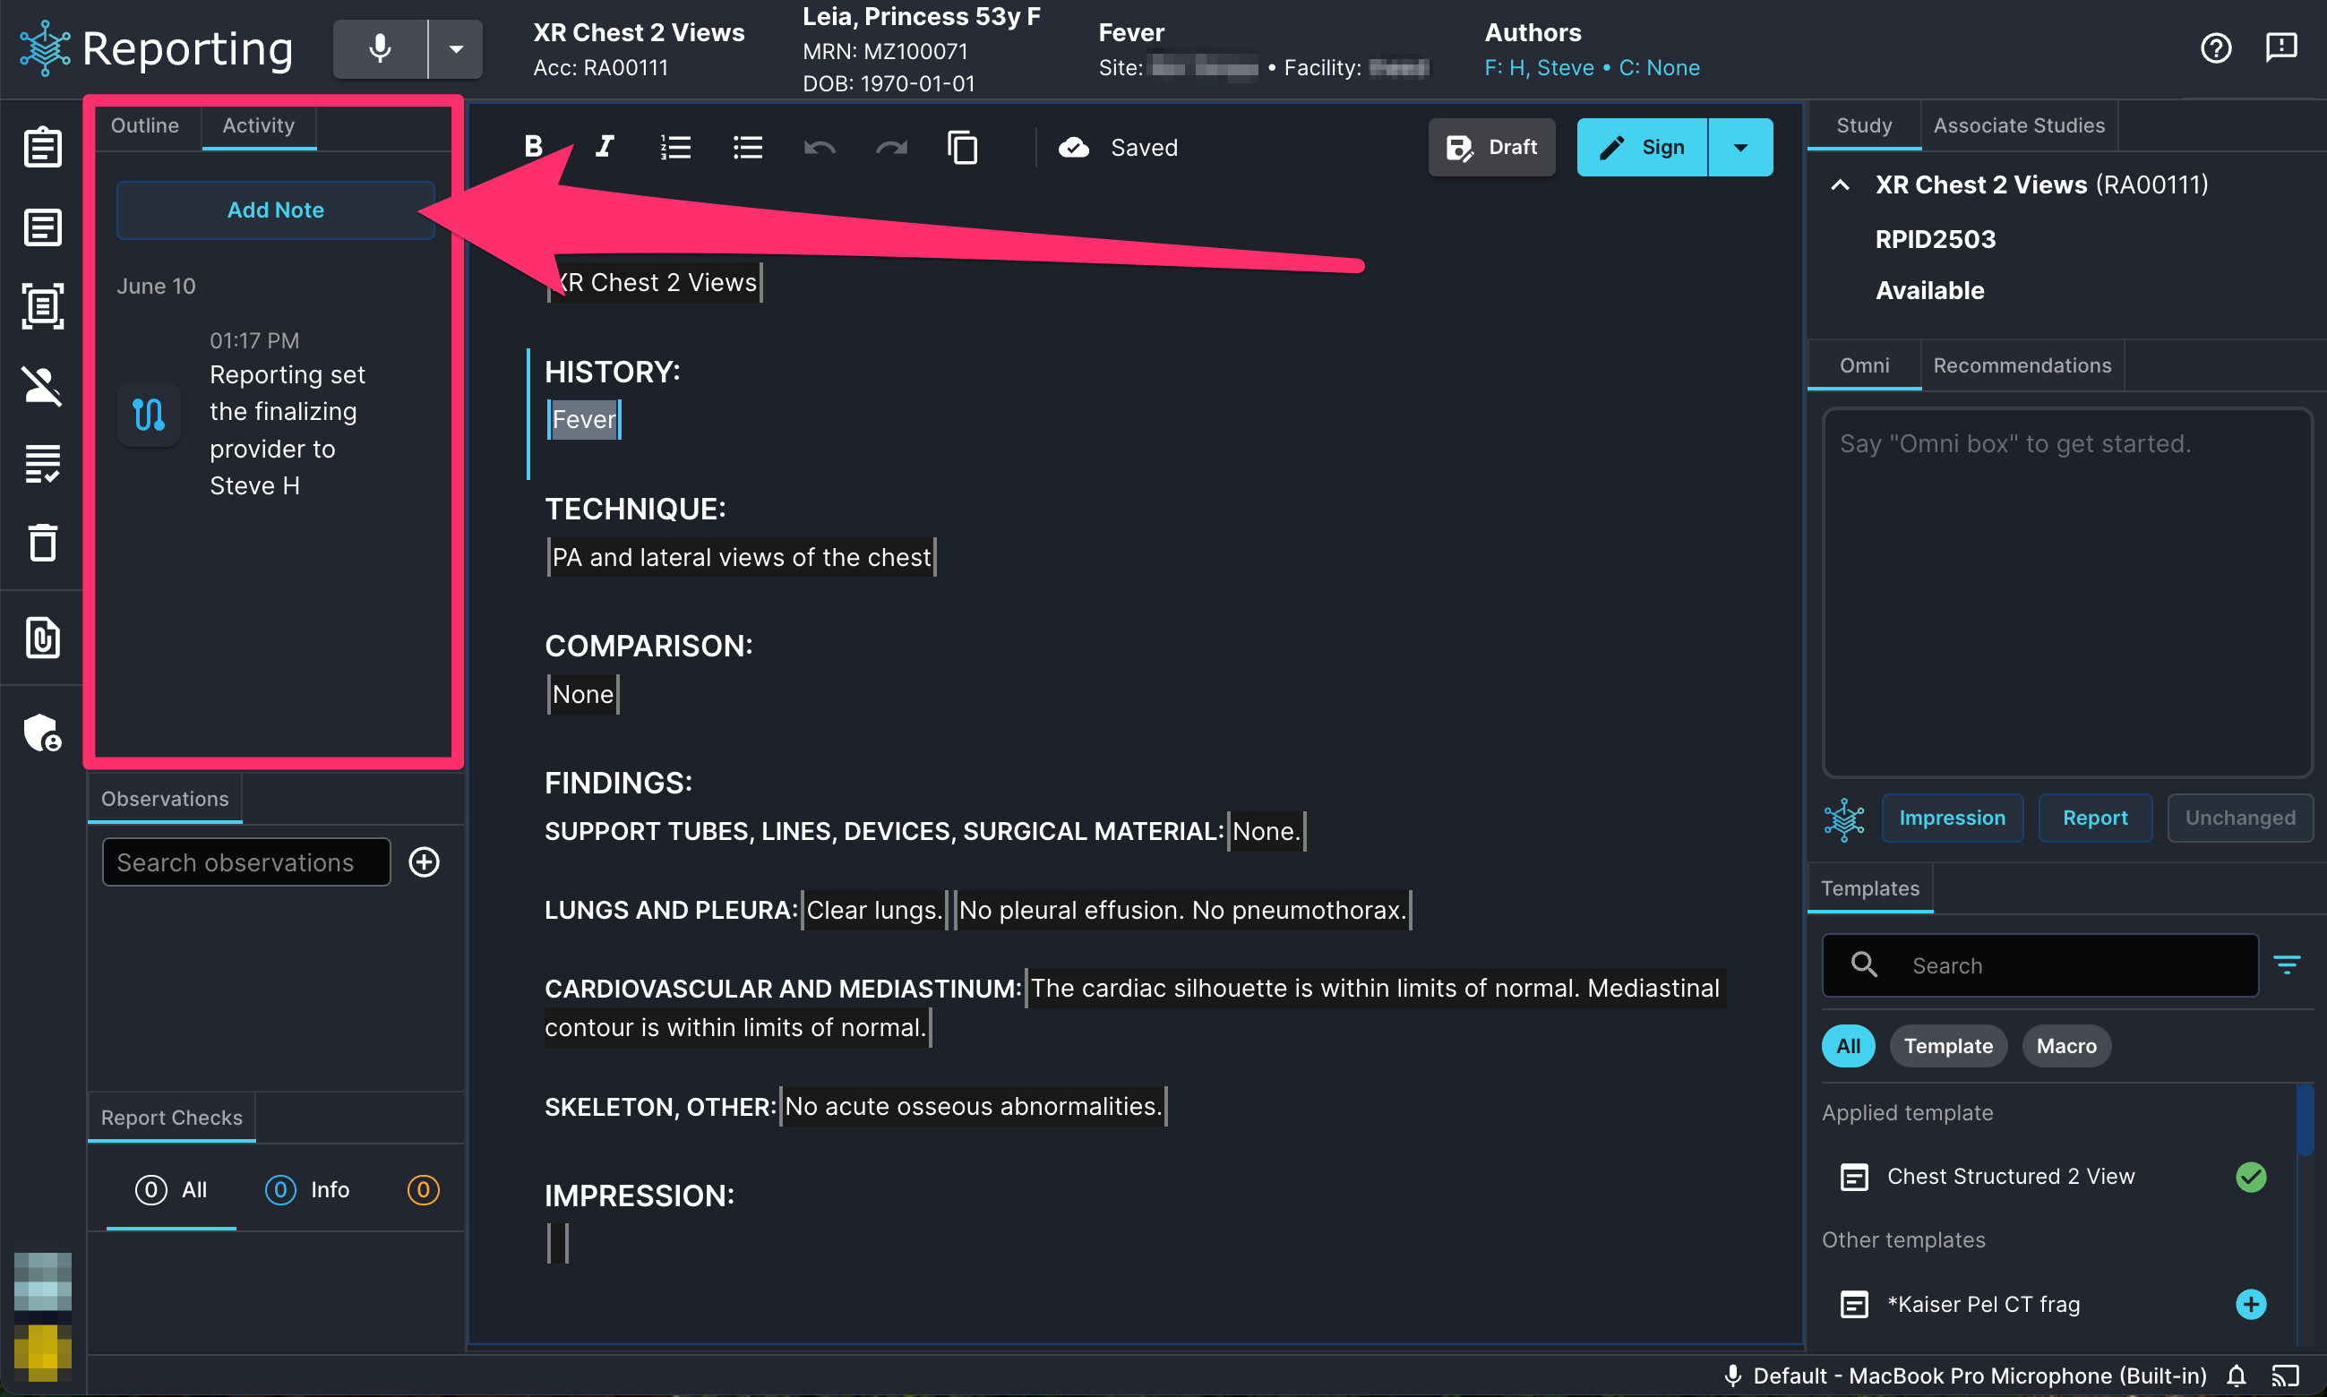The image size is (2327, 1397).
Task: Filter templates by Macro
Action: 2066,1046
